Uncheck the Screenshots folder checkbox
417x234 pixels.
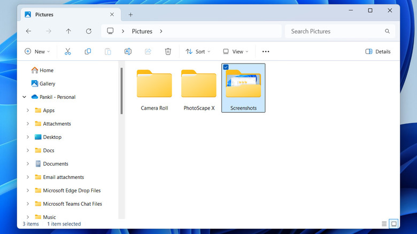[226, 67]
